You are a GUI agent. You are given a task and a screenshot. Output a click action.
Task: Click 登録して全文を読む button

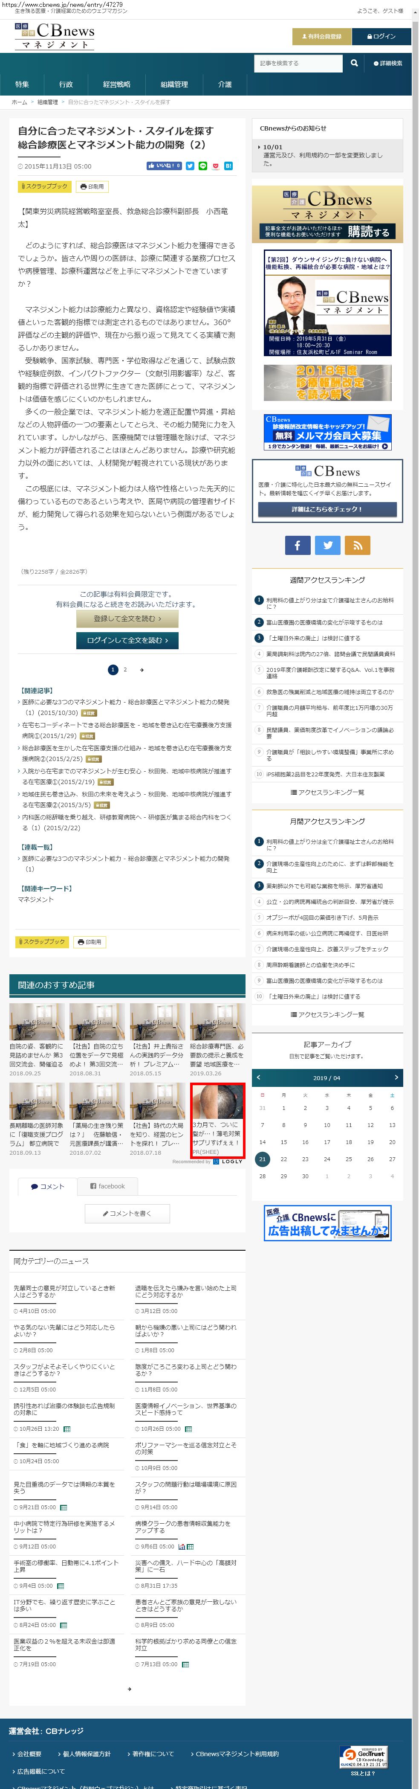point(127,618)
